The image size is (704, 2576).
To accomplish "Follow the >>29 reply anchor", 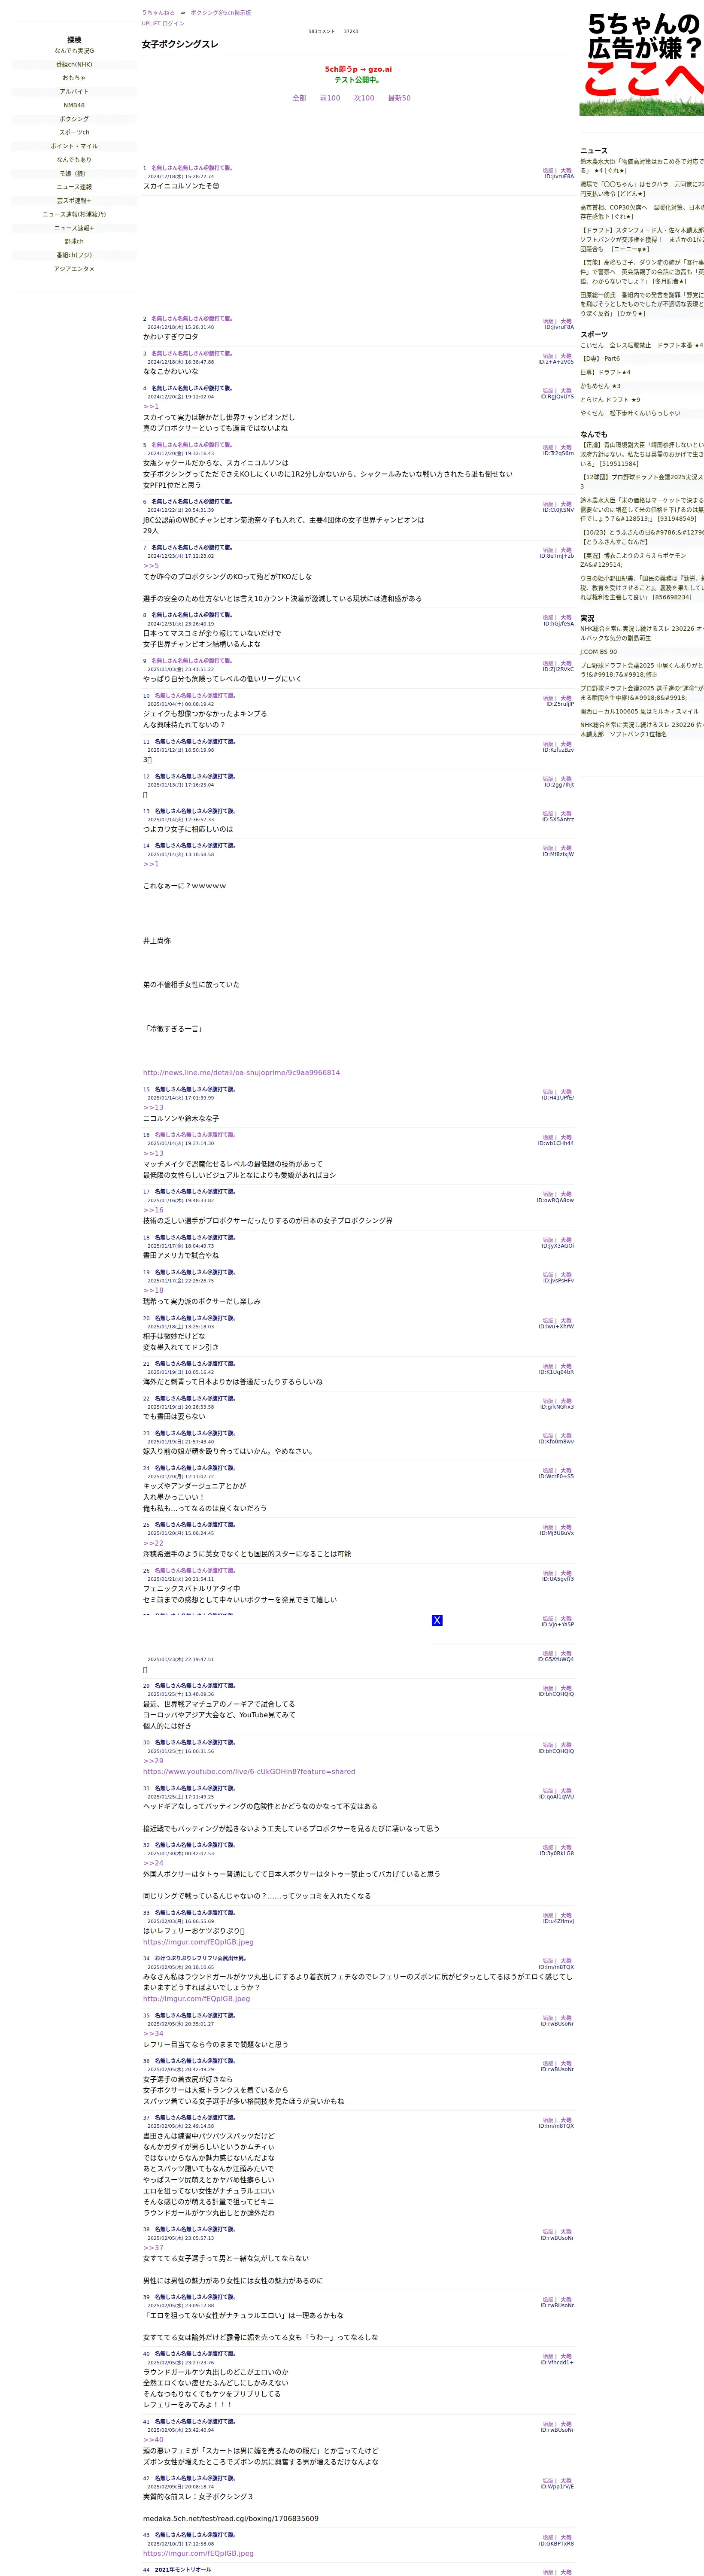I will tap(153, 1761).
